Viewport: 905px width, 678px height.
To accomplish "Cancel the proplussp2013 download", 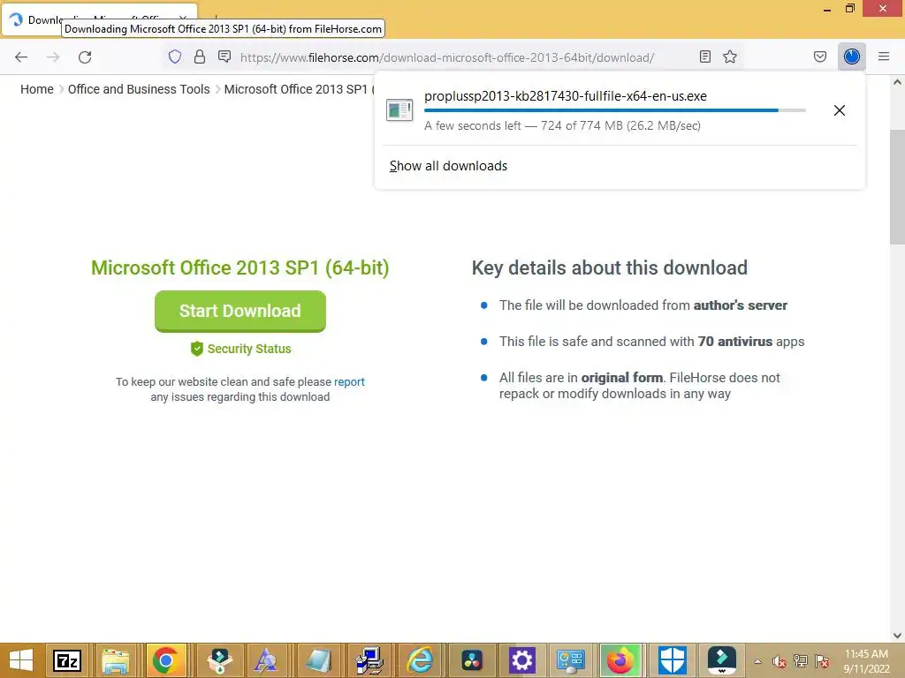I will [840, 110].
